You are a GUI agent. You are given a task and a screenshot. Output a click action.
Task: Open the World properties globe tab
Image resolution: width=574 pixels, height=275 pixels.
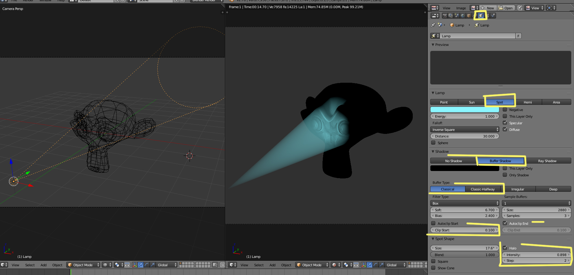(x=463, y=16)
